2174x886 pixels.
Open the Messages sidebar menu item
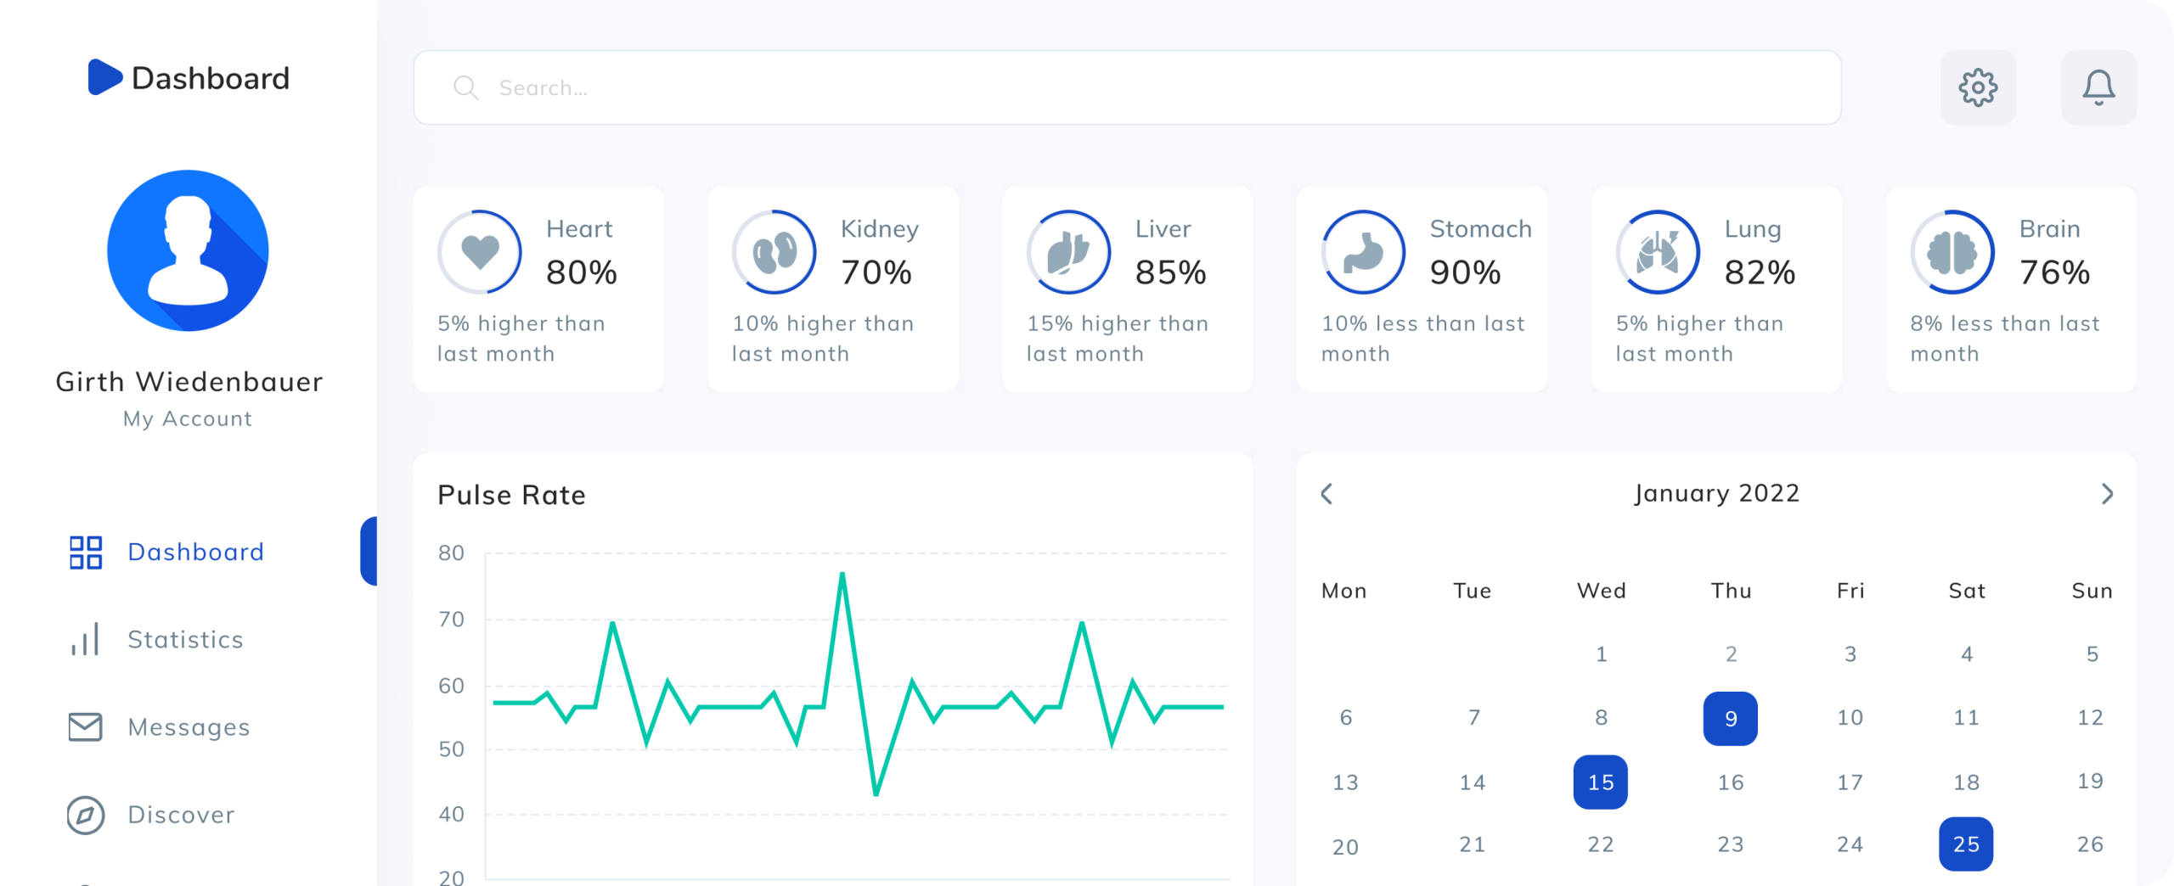pos(188,727)
